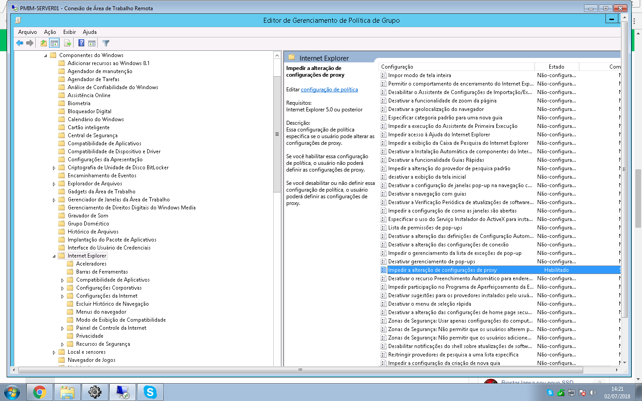Screen dimensions: 642x401
Task: Expand 'Gerenciador de Janelas da Área de Trabalho'
Action: pyautogui.click(x=54, y=200)
